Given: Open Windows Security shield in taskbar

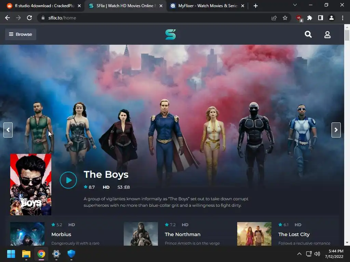Looking at the screenshot, I should pos(71,254).
